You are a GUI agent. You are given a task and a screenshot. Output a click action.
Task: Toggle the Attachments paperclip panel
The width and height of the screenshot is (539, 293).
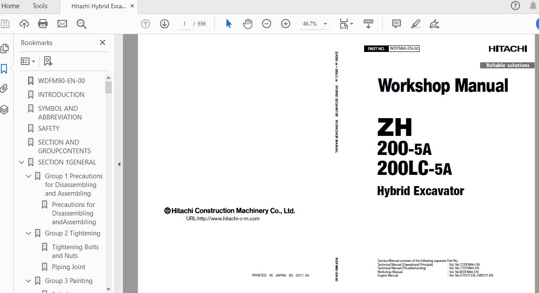click(x=4, y=89)
